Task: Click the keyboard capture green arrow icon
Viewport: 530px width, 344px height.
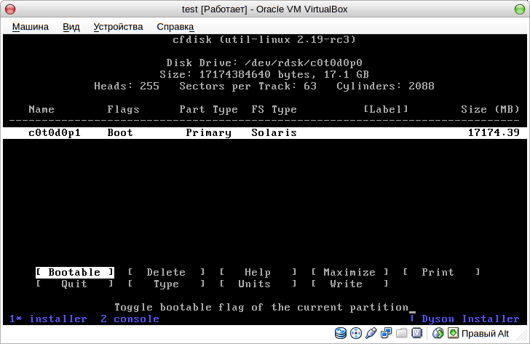Action: pyautogui.click(x=453, y=333)
